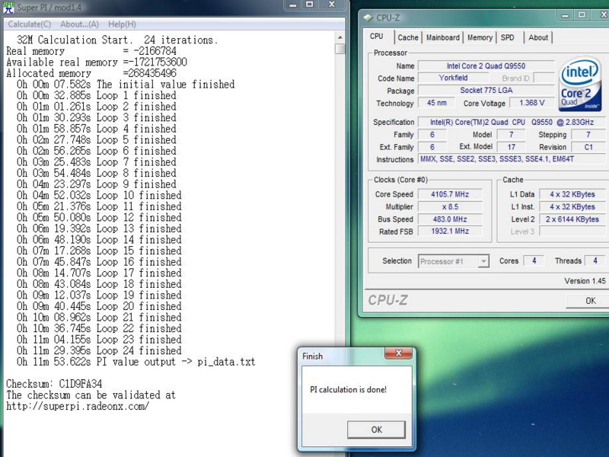Open the Calculate(C) menu in Super PI
Screen dimensions: 609x457
coord(30,24)
